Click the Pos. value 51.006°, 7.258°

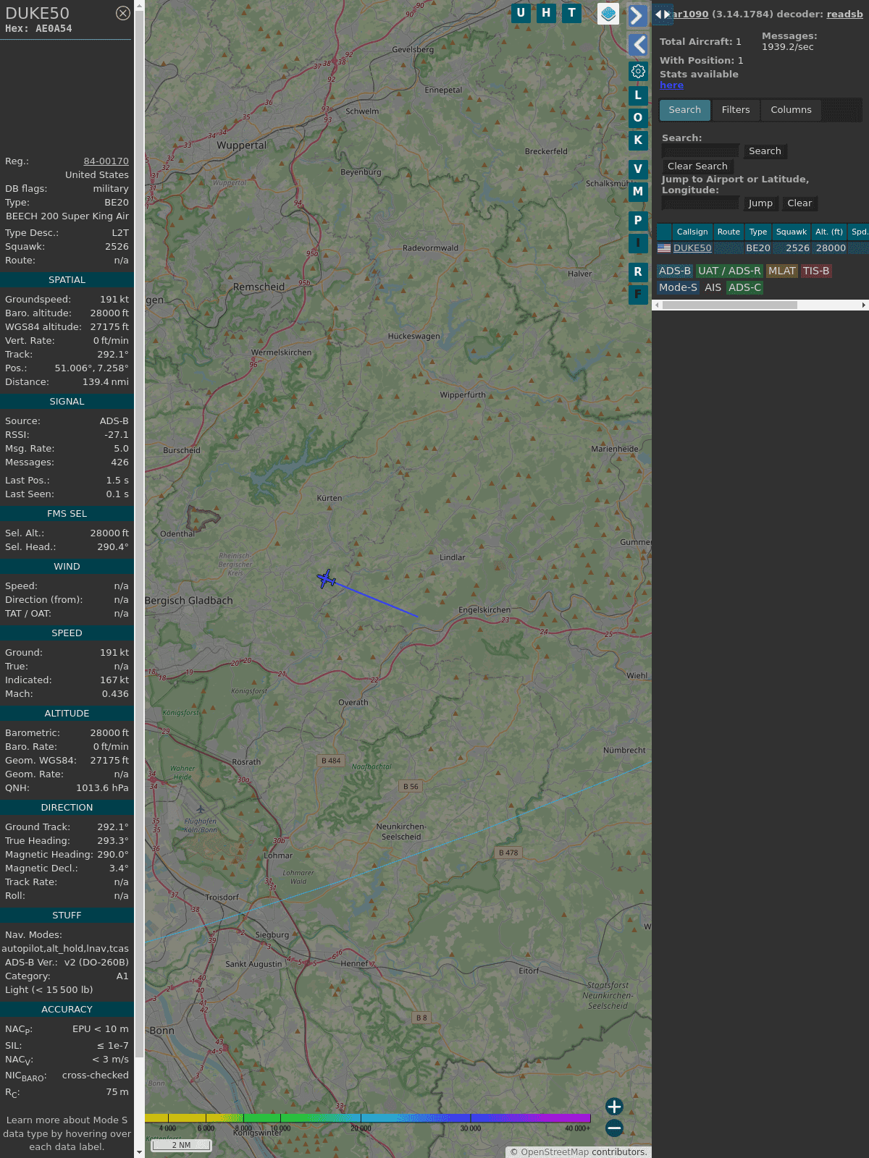point(92,368)
